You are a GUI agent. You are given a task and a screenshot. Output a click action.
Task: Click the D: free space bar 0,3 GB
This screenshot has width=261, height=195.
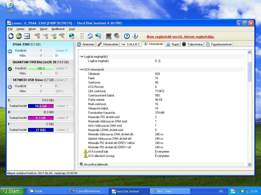41,118
